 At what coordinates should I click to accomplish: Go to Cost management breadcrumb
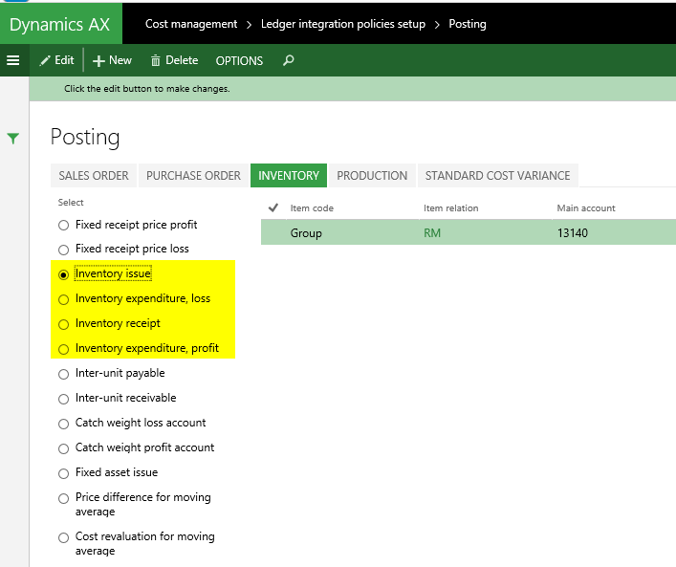[191, 24]
